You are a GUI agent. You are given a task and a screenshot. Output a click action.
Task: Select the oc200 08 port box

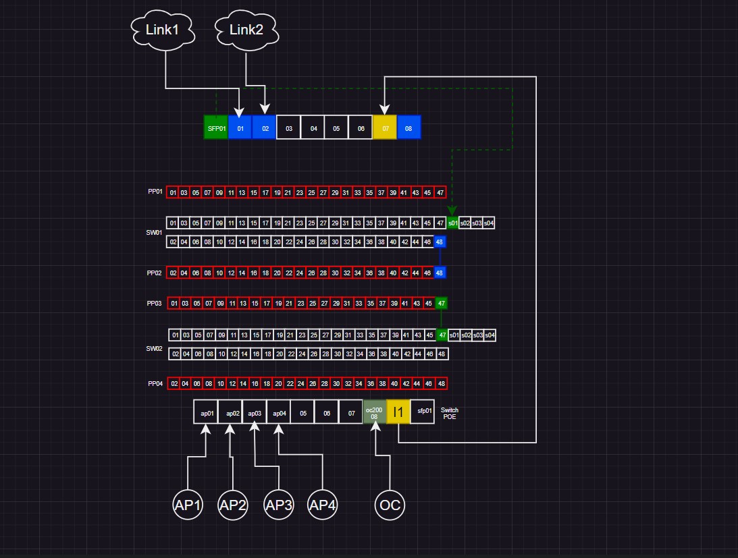(374, 412)
